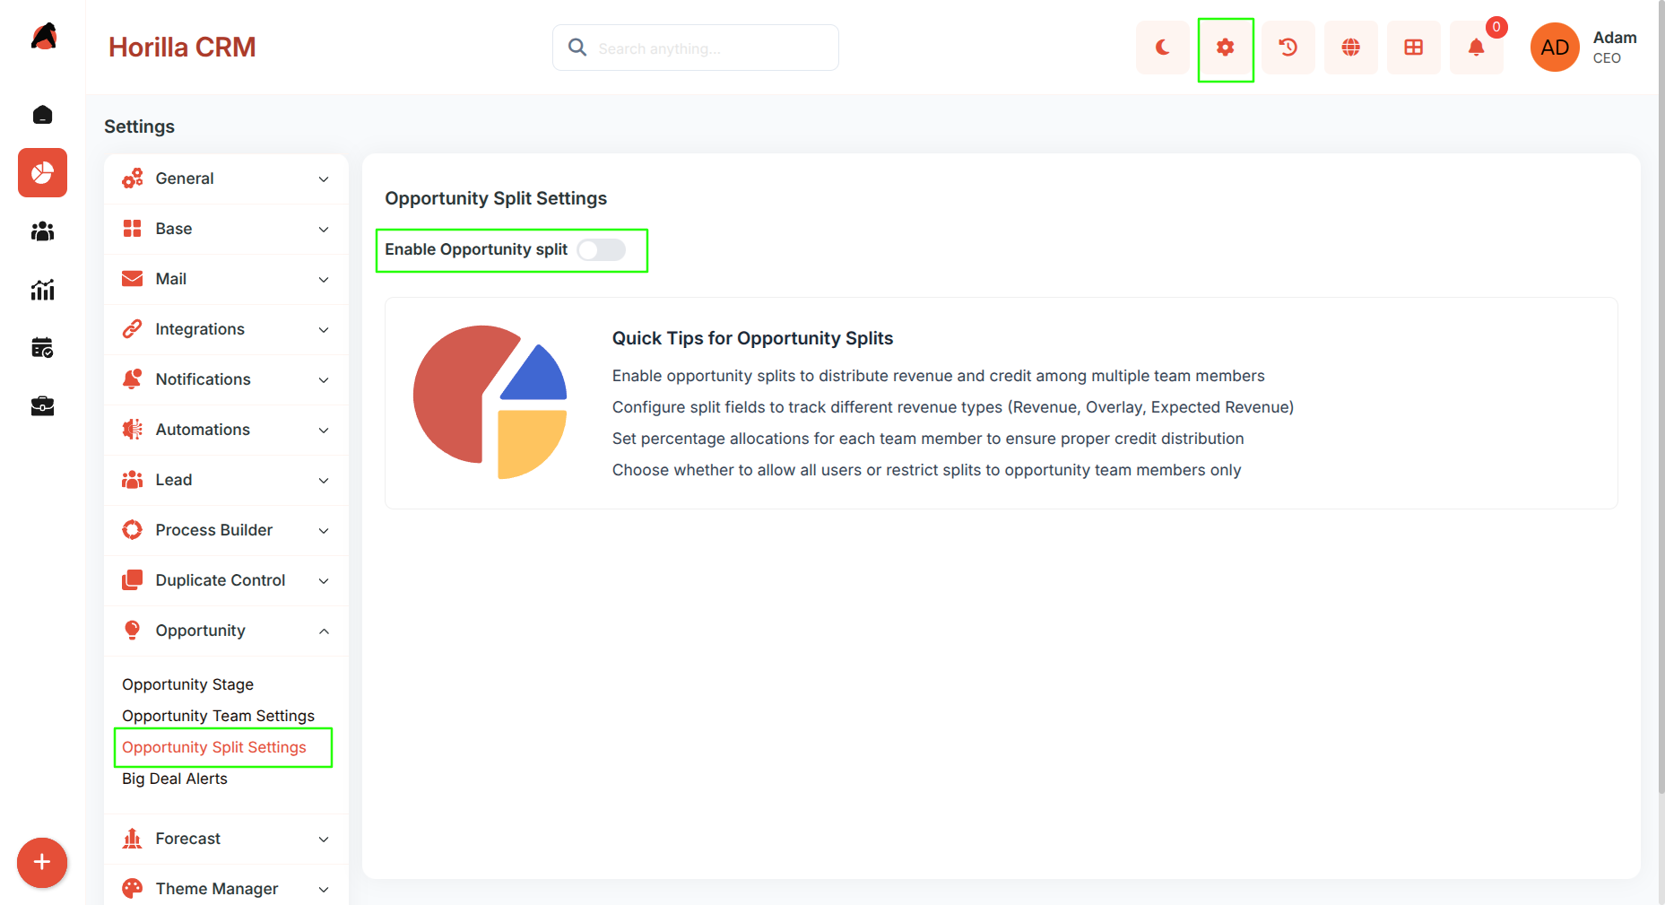1665x905 pixels.
Task: Click the red plus quick-create button
Action: coord(42,863)
